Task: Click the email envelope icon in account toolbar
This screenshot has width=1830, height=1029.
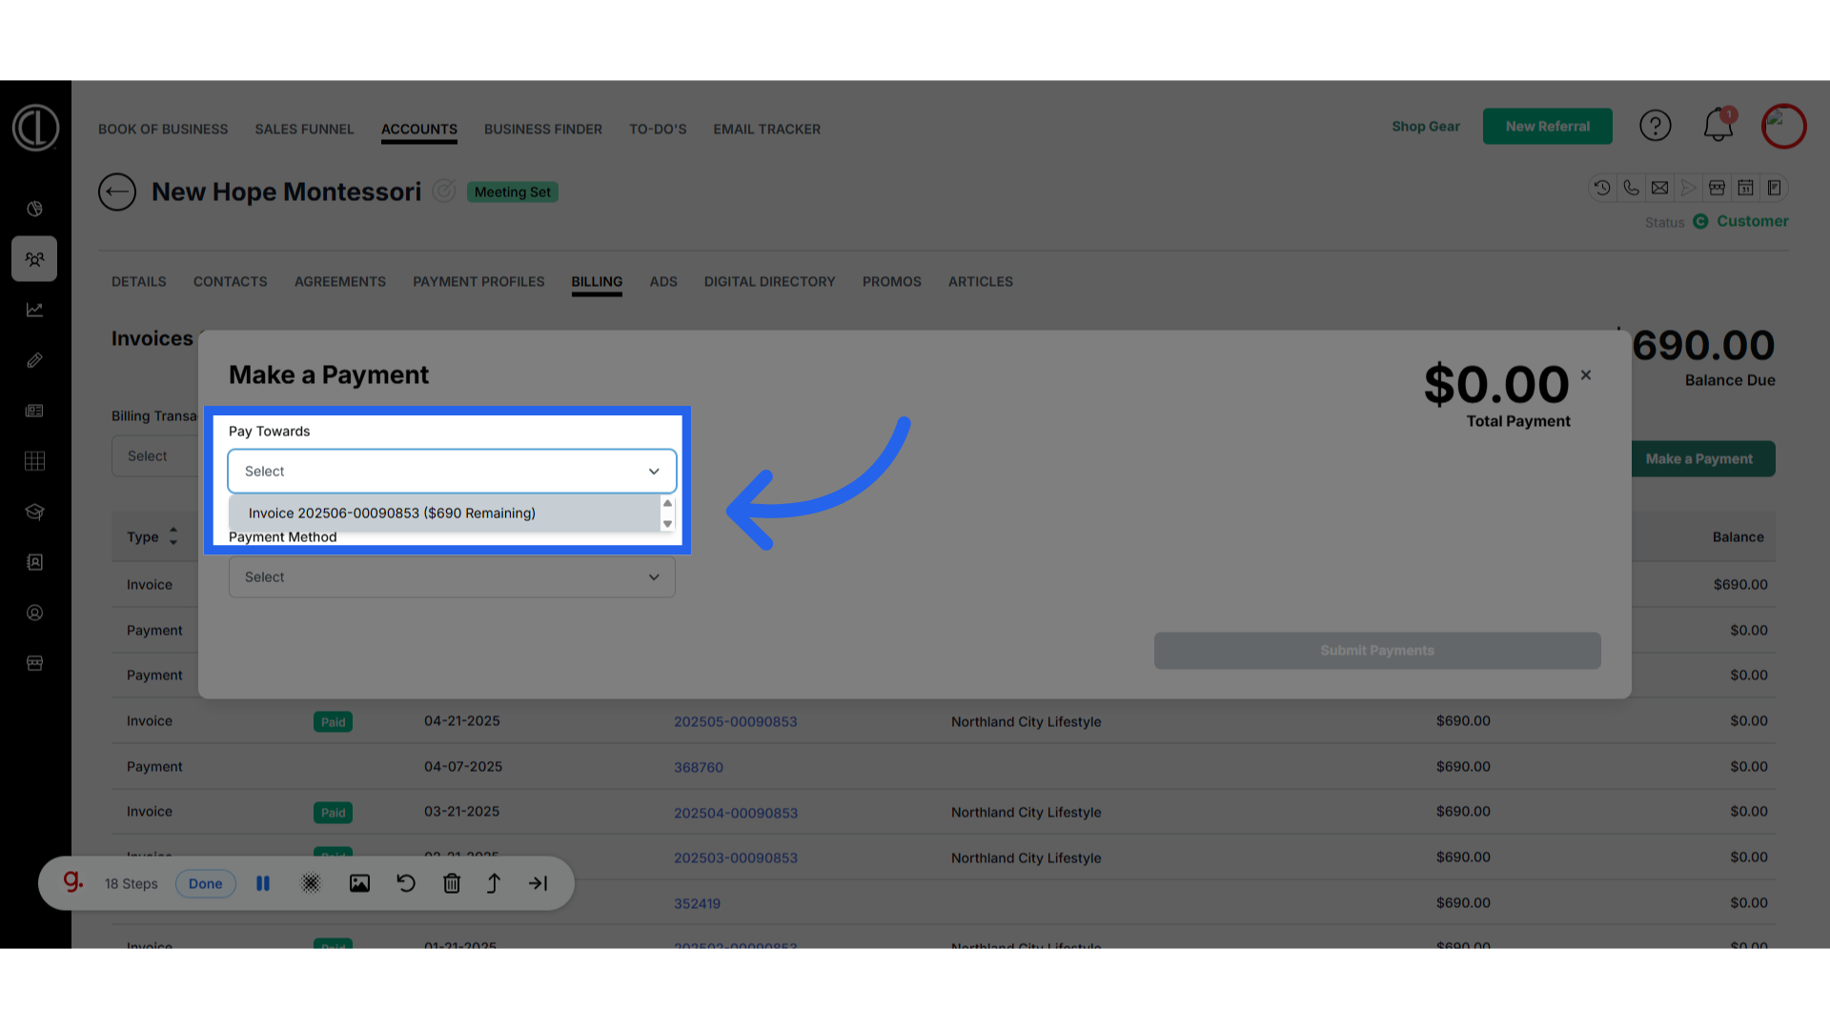Action: click(x=1659, y=188)
